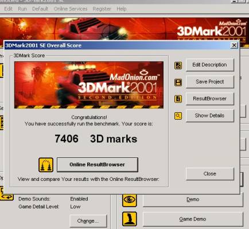
Task: Click the 'Congratulations!' text
Action: (x=89, y=117)
